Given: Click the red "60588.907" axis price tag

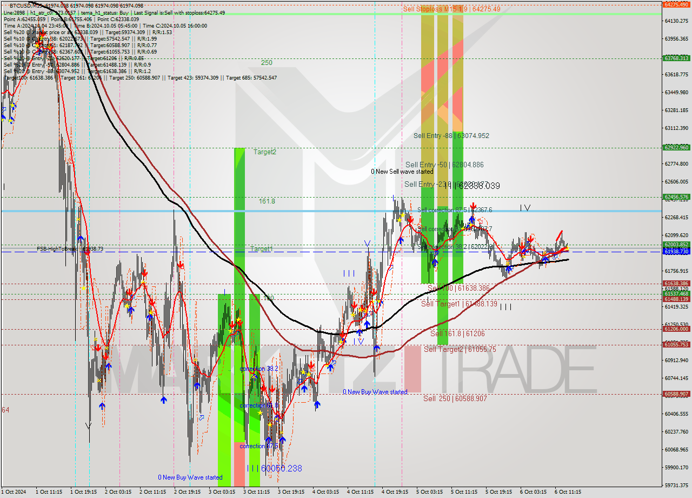Looking at the screenshot, I should [x=676, y=394].
